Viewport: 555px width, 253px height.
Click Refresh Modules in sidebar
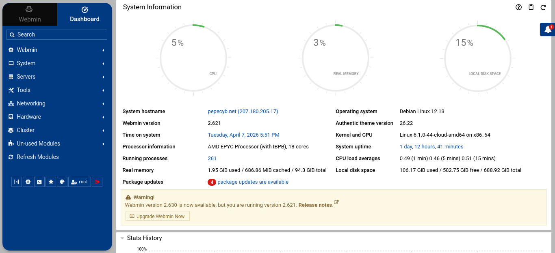[x=37, y=157]
